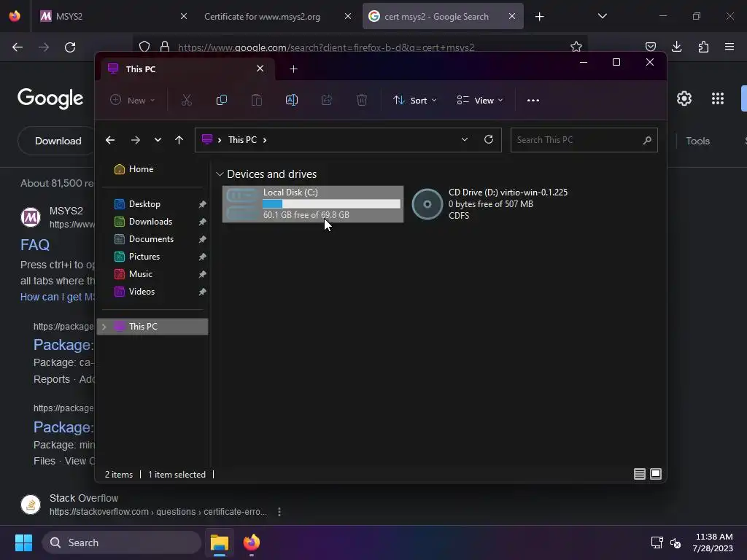Open Google apps grid icon

[718, 98]
